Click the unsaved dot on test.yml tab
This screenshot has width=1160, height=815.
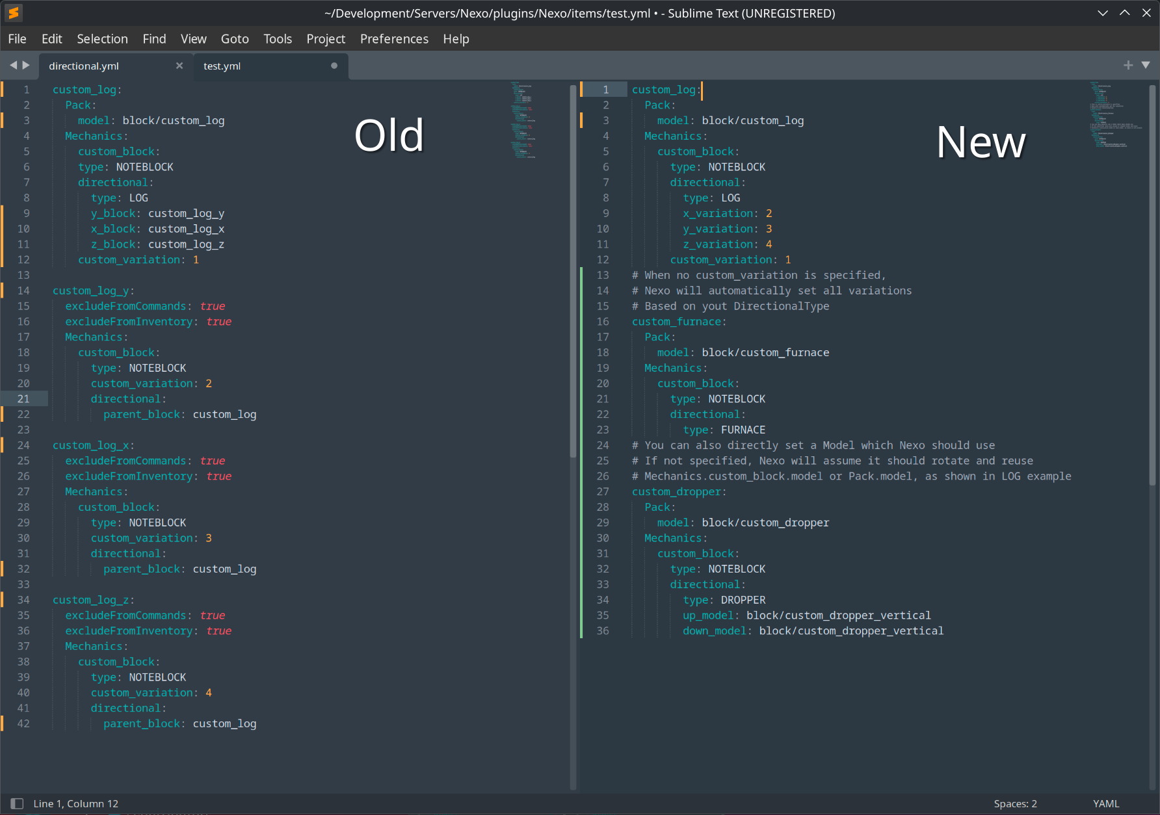[334, 66]
